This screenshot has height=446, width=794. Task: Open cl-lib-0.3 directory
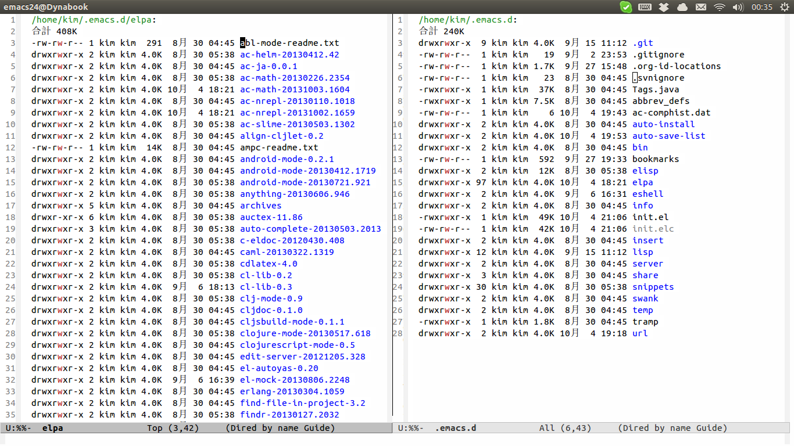(x=266, y=287)
